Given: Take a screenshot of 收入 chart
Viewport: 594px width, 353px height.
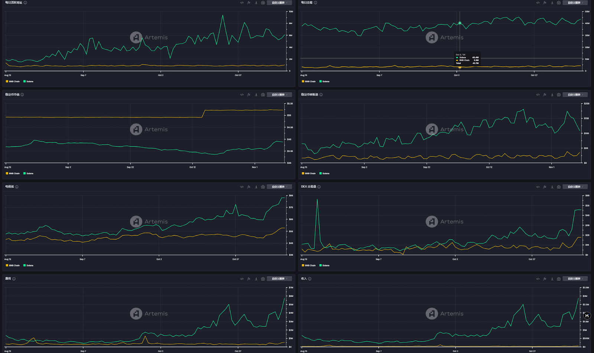Looking at the screenshot, I should 559,279.
